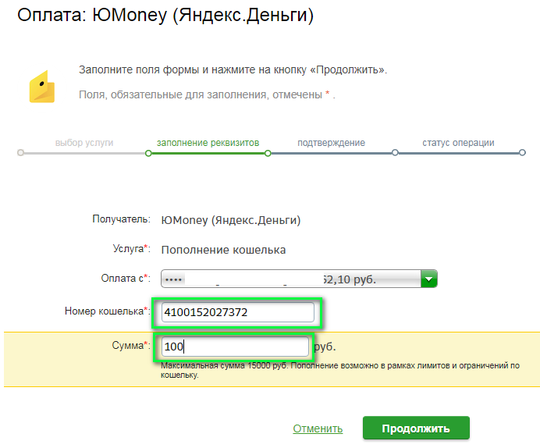Click the "подтверждение" step label
The height and width of the screenshot is (448, 540).
coord(331,144)
